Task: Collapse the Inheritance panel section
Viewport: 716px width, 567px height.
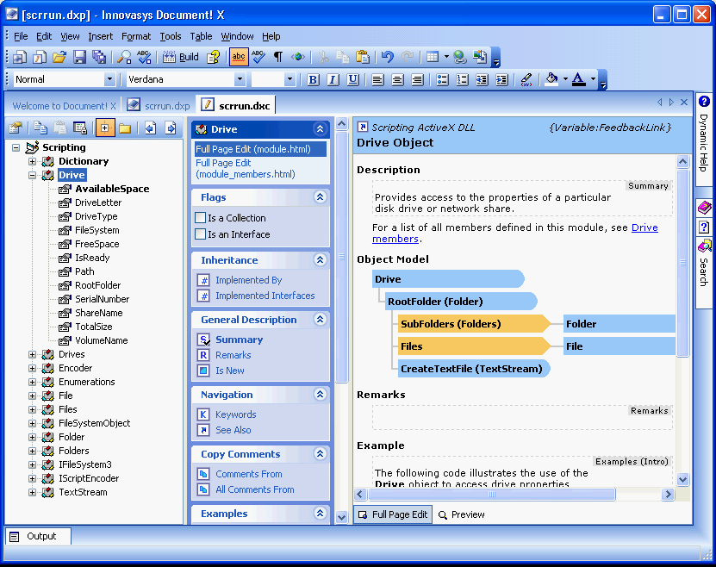Action: [320, 260]
